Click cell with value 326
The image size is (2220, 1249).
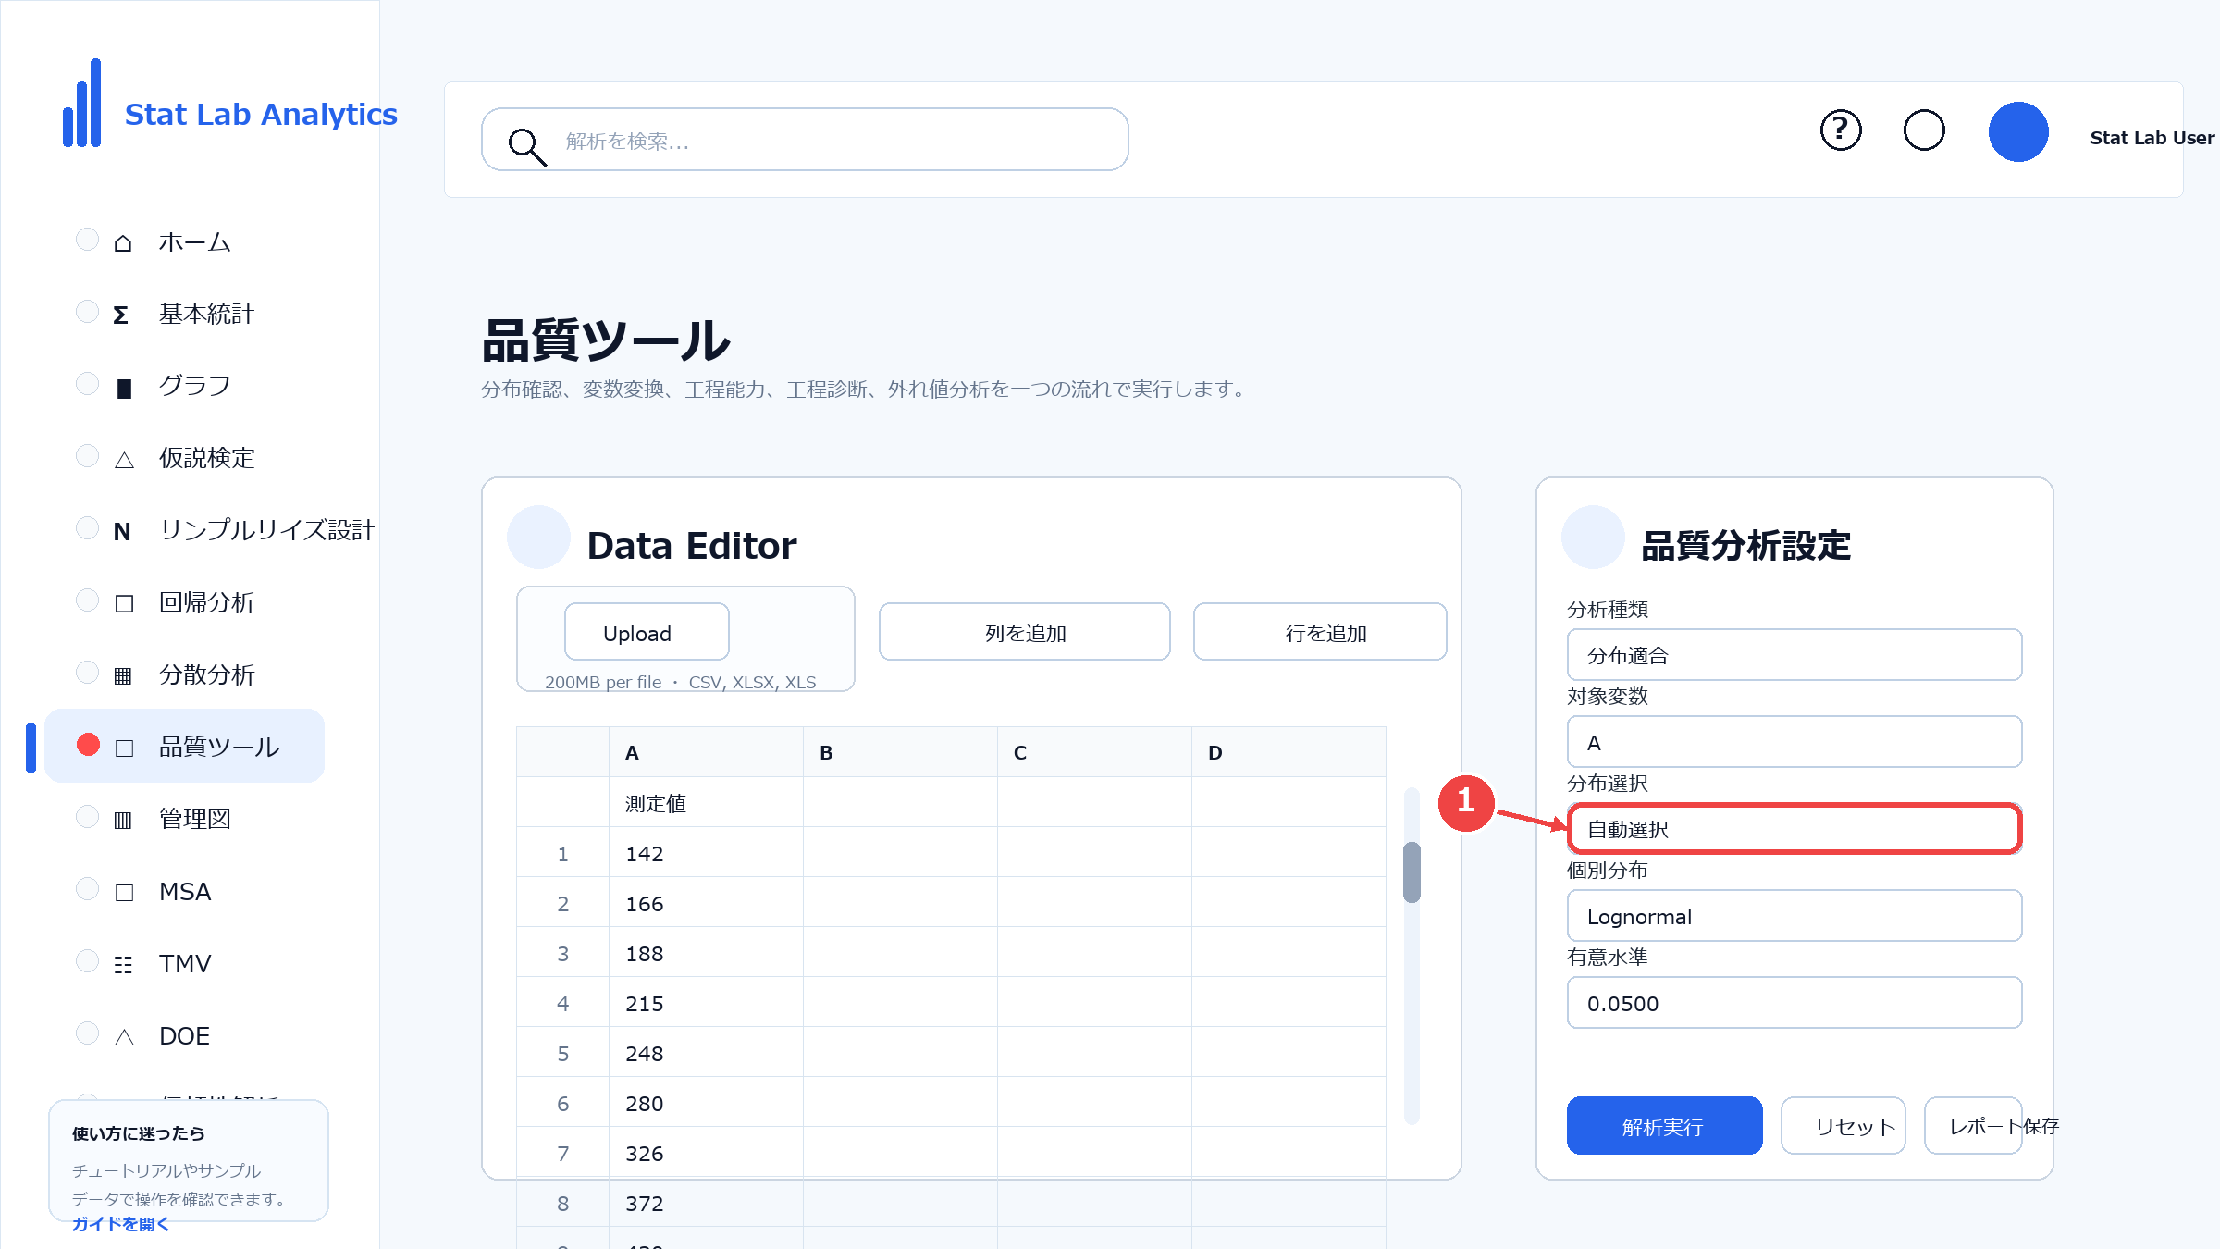(x=706, y=1152)
